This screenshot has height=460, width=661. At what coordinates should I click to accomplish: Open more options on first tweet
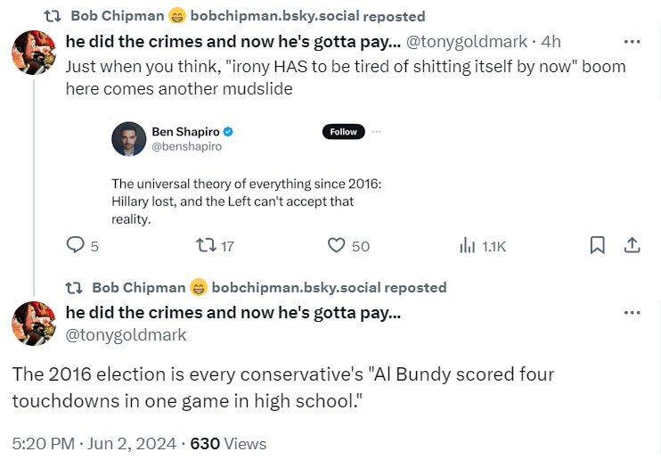[632, 42]
